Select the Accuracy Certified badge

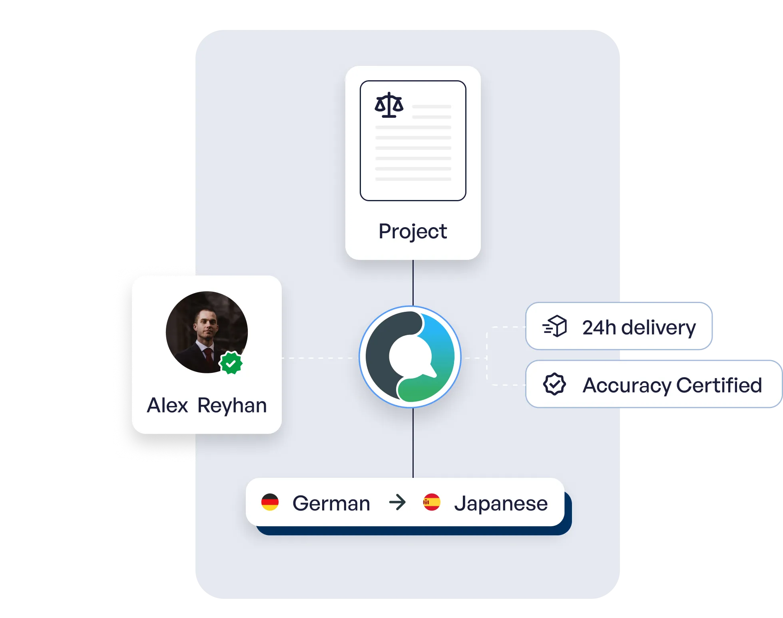coord(653,384)
